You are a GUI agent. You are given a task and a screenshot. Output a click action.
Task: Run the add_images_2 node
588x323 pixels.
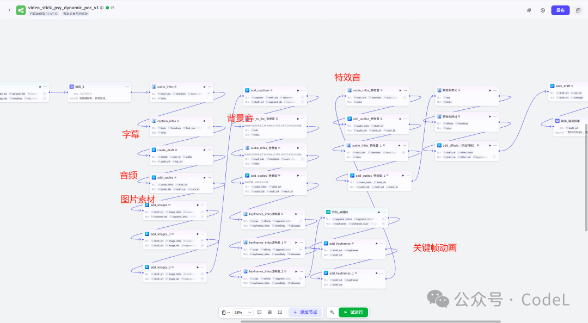point(198,267)
